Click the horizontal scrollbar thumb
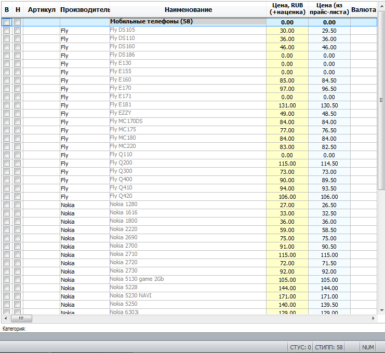 [x=21, y=318]
